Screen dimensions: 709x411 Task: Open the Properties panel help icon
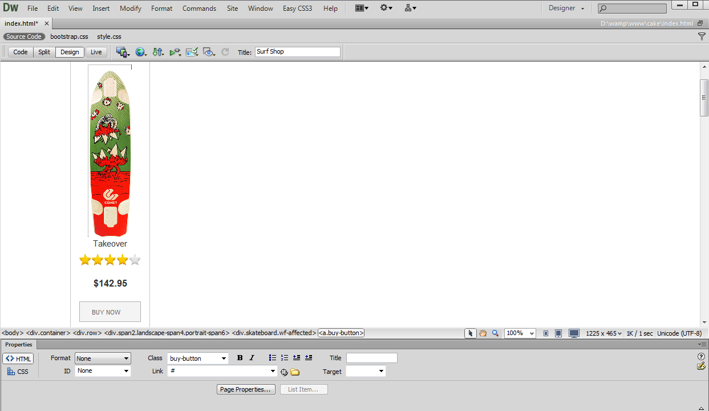[x=701, y=357]
